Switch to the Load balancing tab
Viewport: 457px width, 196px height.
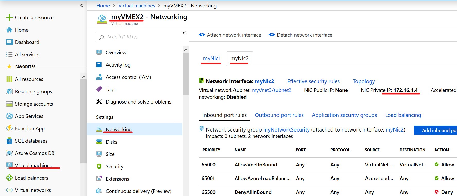point(403,115)
